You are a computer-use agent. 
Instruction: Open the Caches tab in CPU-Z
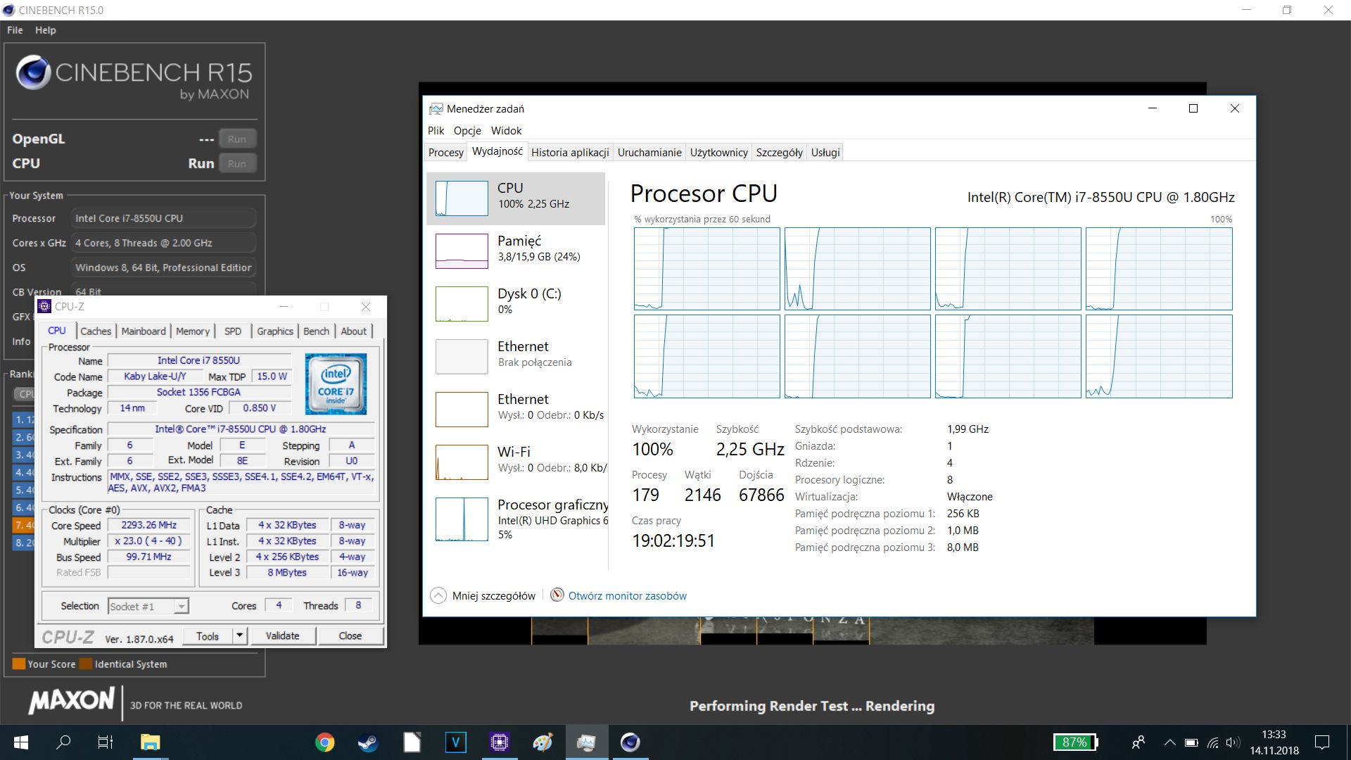(x=96, y=331)
